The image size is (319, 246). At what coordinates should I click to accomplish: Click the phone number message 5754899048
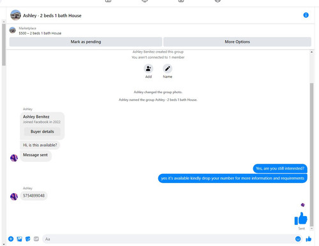(x=34, y=196)
